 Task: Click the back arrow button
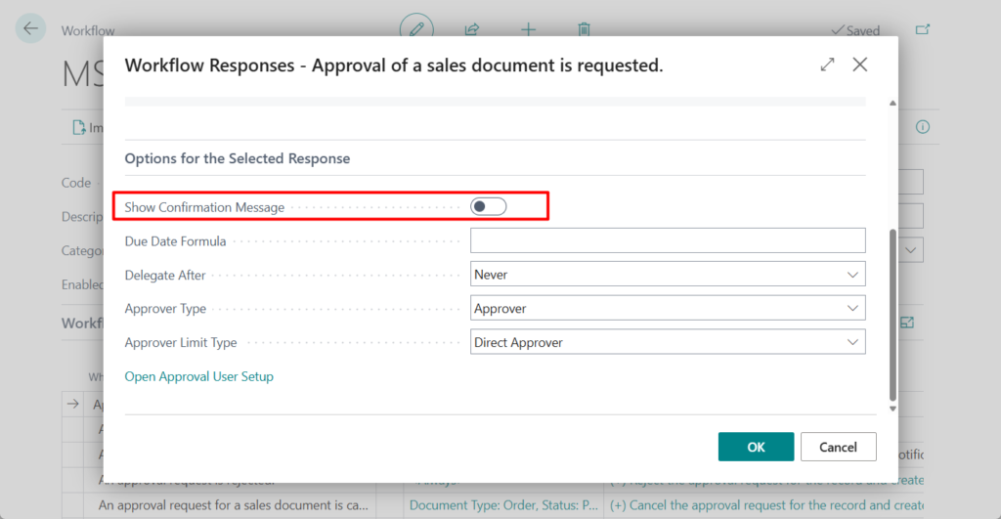[30, 29]
